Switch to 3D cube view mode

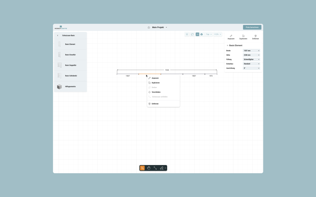coord(202,34)
